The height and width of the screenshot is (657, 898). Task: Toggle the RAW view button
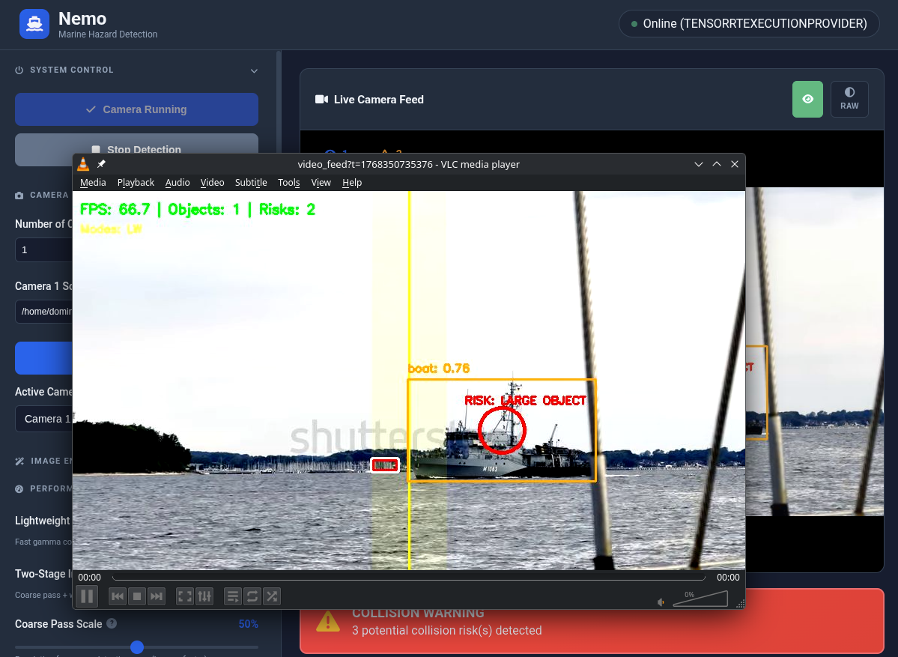click(849, 99)
